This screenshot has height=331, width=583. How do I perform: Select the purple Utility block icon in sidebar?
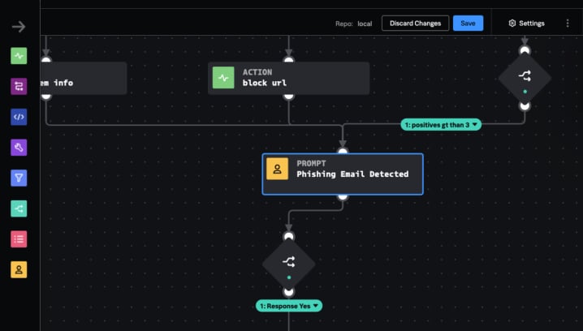19,148
